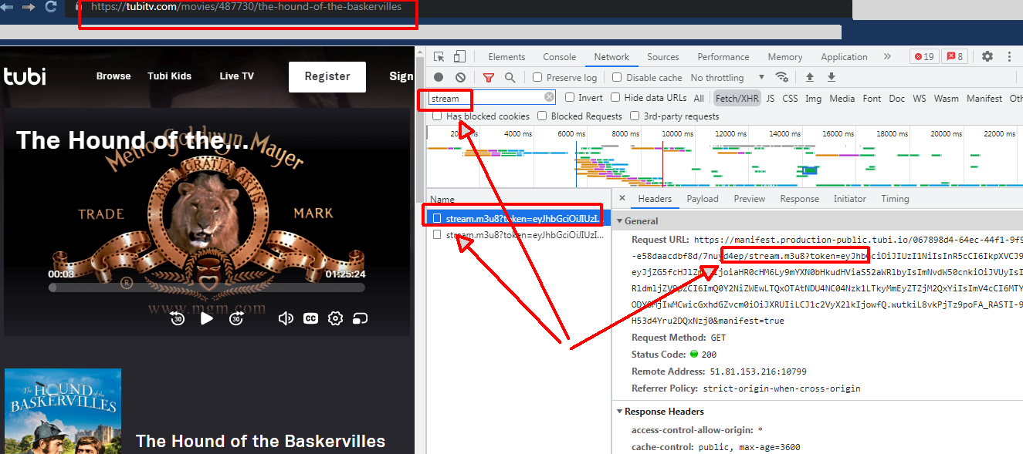
Task: Reload the browser page
Action: [x=52, y=6]
